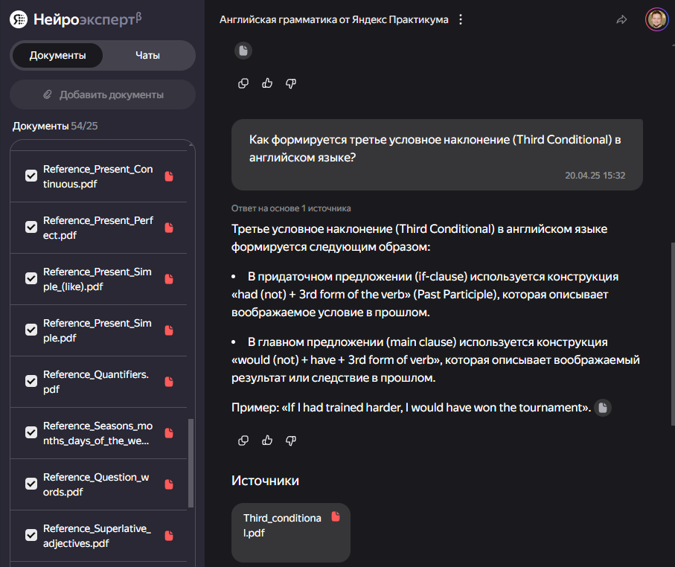Click the PDF icon of Reference_Seasons_months_days document

click(169, 432)
